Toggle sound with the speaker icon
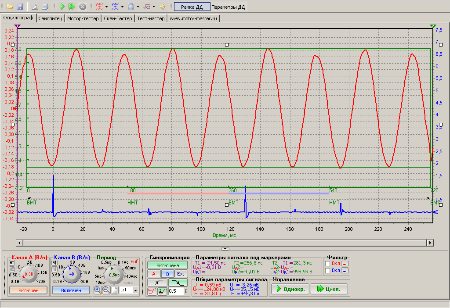450x308 pixels. coord(163,7)
